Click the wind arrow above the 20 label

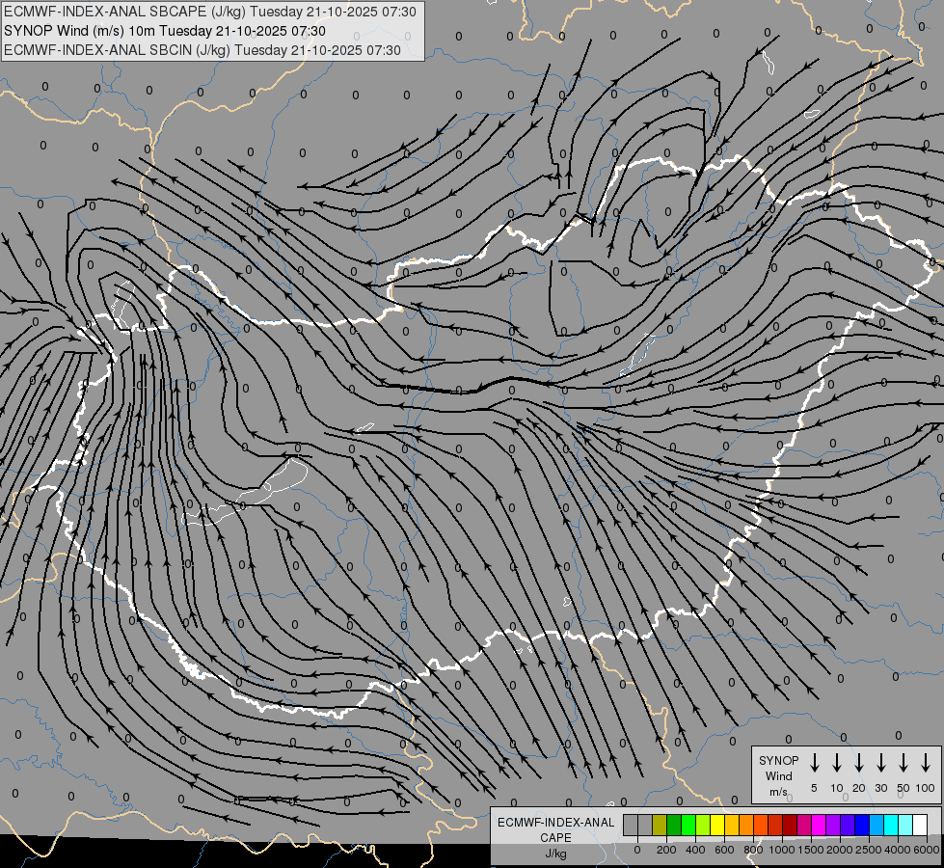click(859, 763)
